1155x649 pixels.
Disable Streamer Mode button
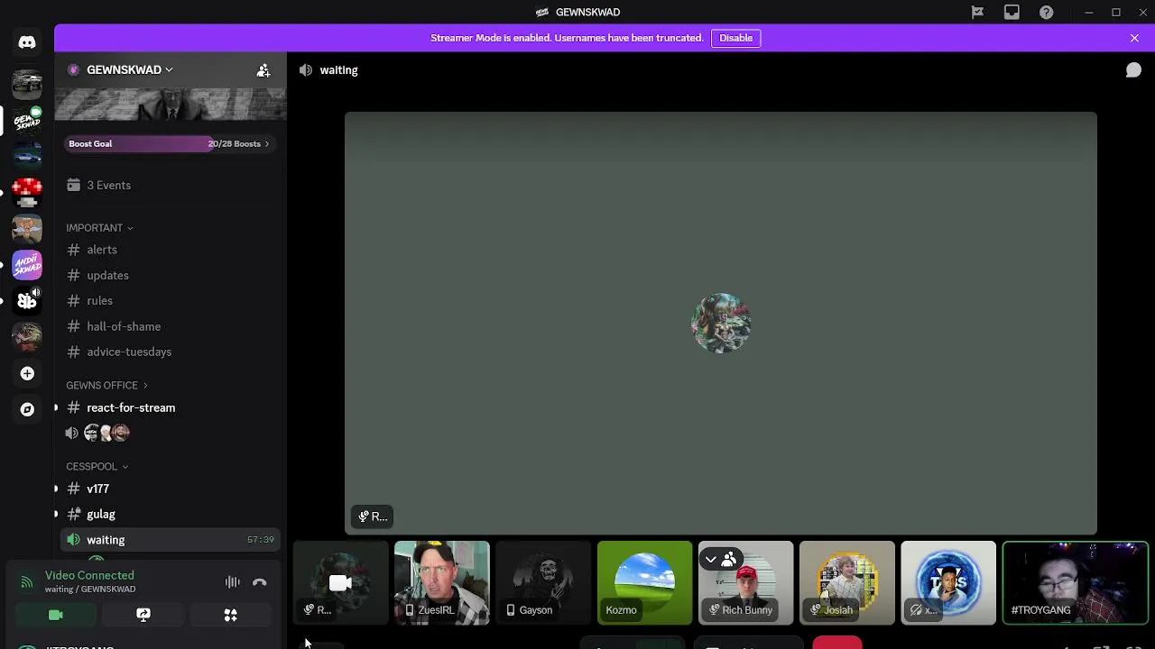[x=735, y=38]
